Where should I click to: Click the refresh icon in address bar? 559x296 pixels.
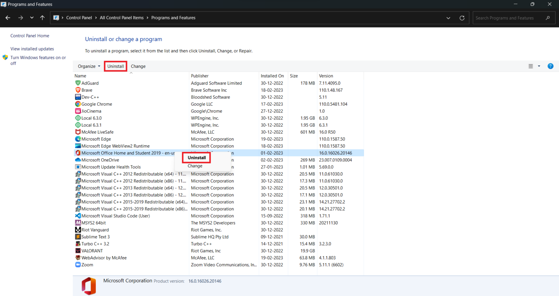pos(462,18)
